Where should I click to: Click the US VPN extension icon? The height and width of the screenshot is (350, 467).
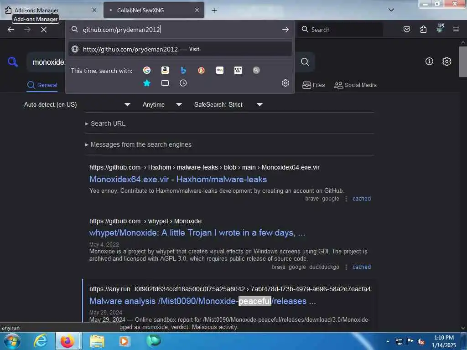[x=440, y=29]
